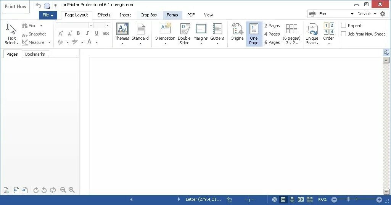Screen dimensions: 391x205
Task: Decrease font size
Action: [x=69, y=34]
